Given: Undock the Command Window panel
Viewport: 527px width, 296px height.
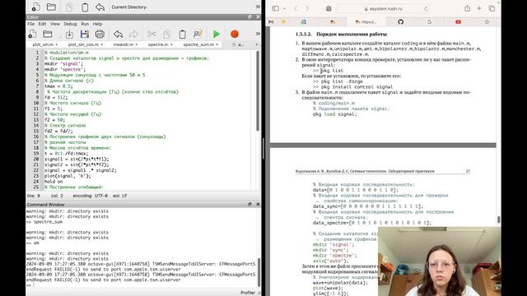Looking at the screenshot, I should tap(250, 204).
